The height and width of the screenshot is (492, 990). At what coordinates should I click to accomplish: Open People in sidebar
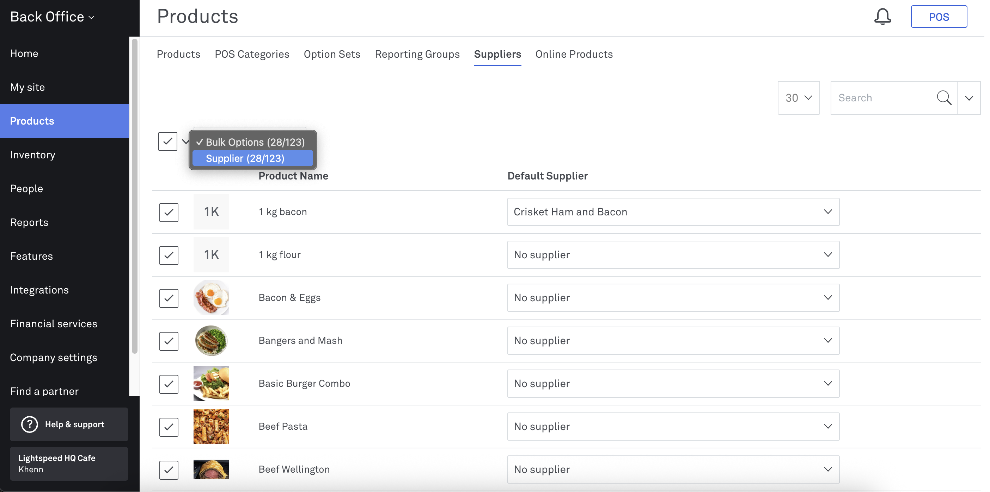point(65,188)
